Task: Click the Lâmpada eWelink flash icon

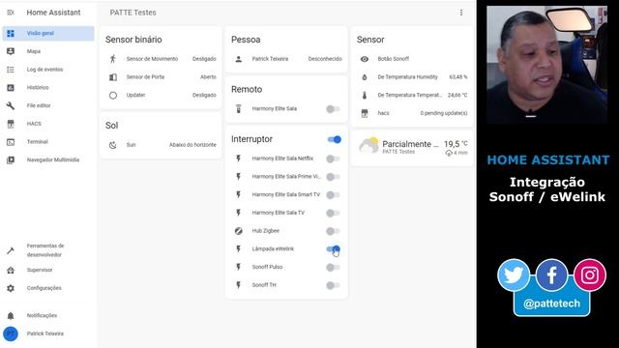Action: point(239,249)
